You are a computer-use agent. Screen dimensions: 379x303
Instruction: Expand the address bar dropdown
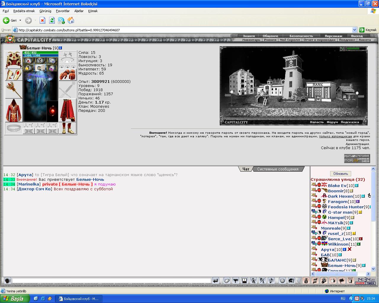tap(354, 30)
